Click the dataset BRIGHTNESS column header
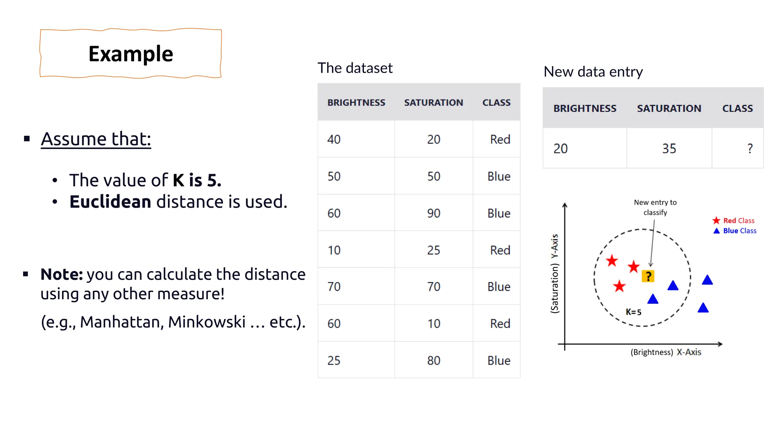This screenshot has width=778, height=438. [x=356, y=103]
